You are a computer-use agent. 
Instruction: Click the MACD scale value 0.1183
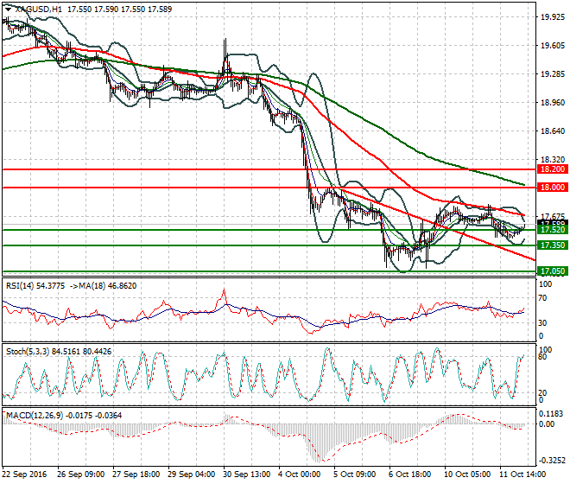[x=553, y=414]
